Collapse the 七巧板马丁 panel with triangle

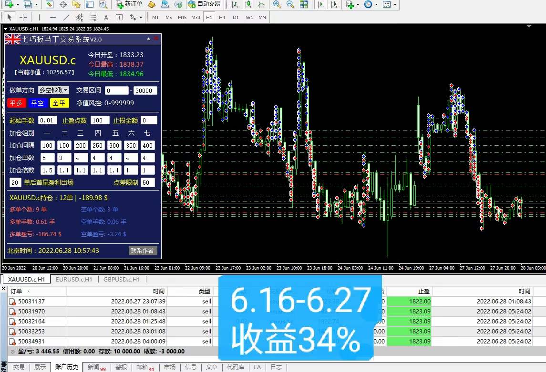point(148,39)
